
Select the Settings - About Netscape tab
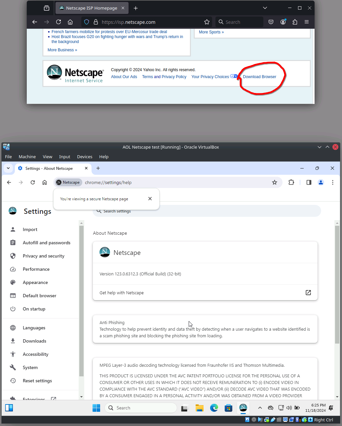53,168
